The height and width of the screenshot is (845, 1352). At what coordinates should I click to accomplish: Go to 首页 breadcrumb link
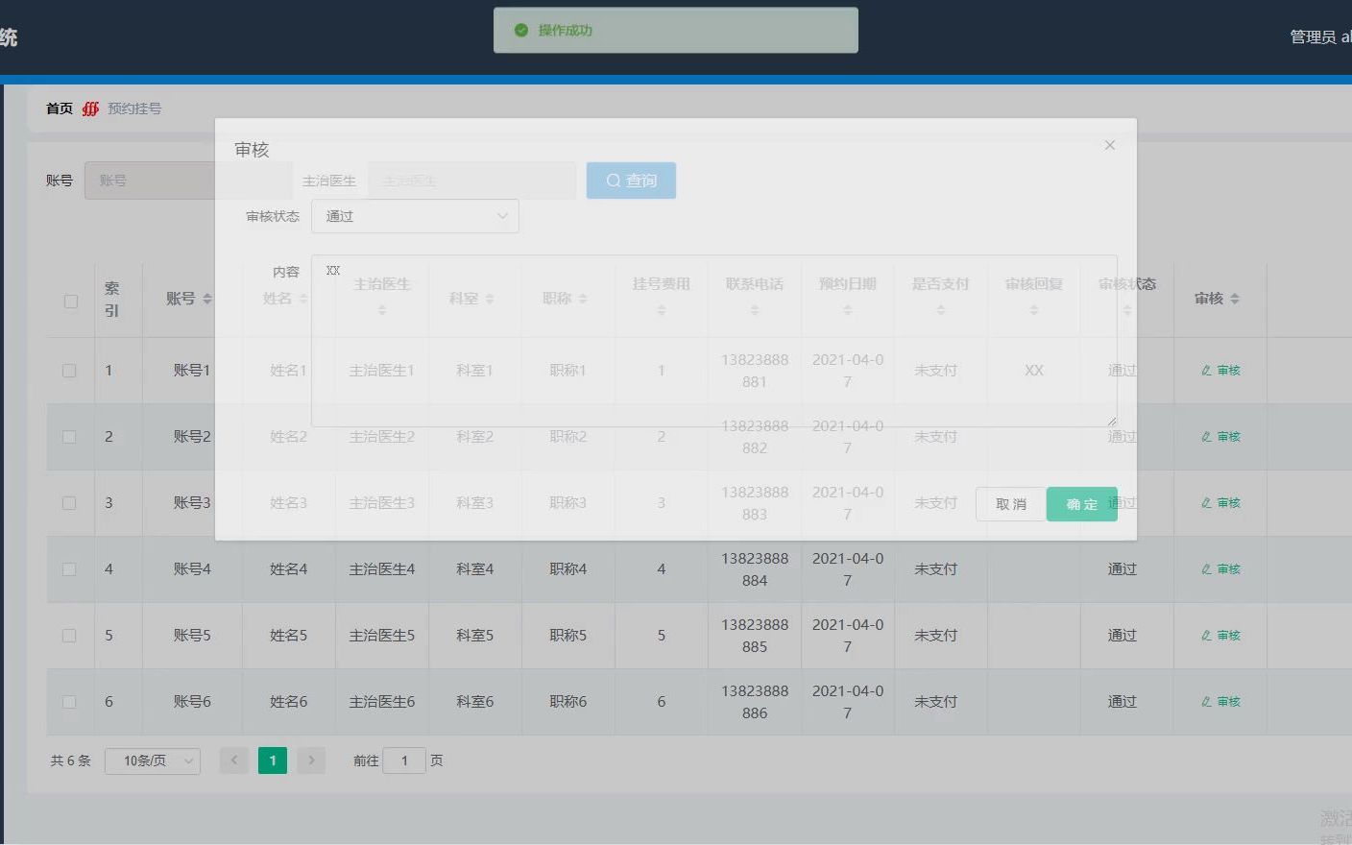(x=60, y=109)
